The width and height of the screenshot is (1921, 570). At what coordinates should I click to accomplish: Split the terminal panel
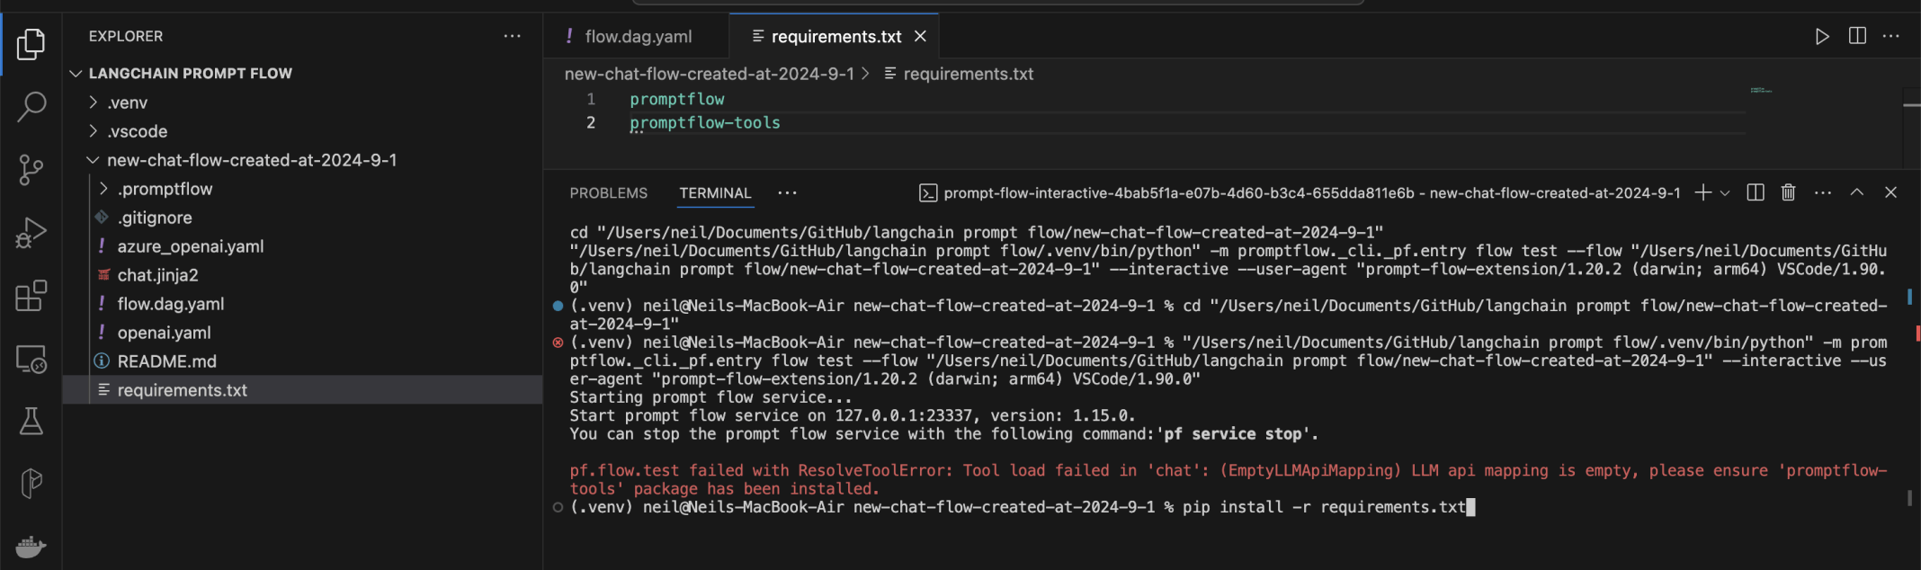[x=1755, y=192]
